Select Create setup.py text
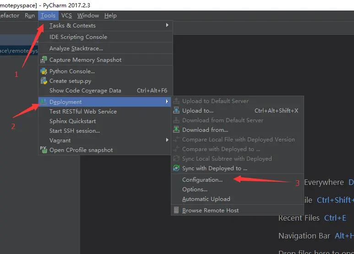Image resolution: width=354 pixels, height=254 pixels. [71, 81]
